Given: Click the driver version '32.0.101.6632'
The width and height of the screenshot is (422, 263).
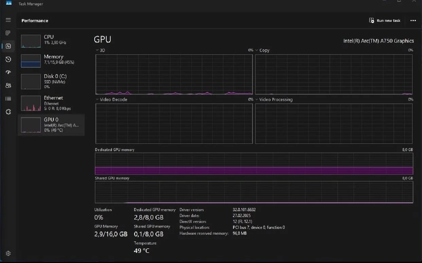Looking at the screenshot, I should coord(244,210).
